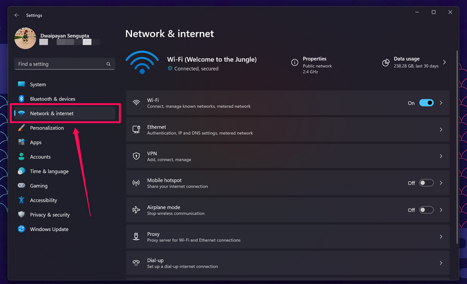The image size is (467, 284).
Task: Turn off the Wi-Fi toggle
Action: (x=426, y=103)
